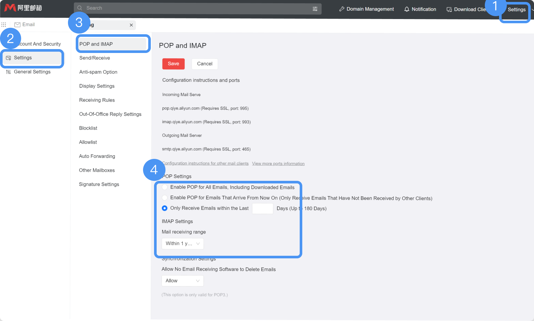534x321 pixels.
Task: Click the Notification bell icon
Action: coord(407,9)
